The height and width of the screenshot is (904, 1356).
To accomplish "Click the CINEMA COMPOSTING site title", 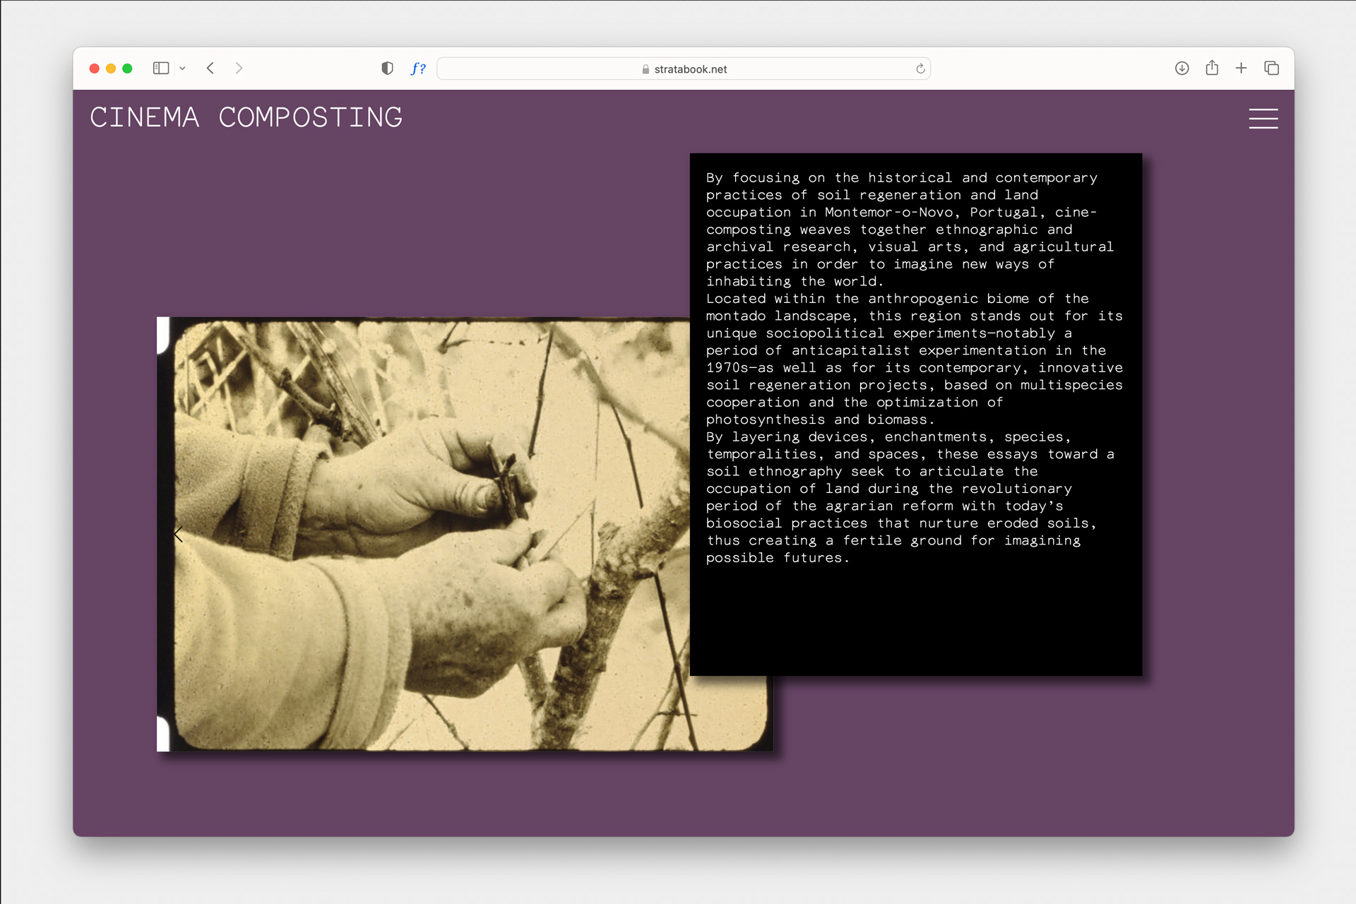I will [246, 117].
